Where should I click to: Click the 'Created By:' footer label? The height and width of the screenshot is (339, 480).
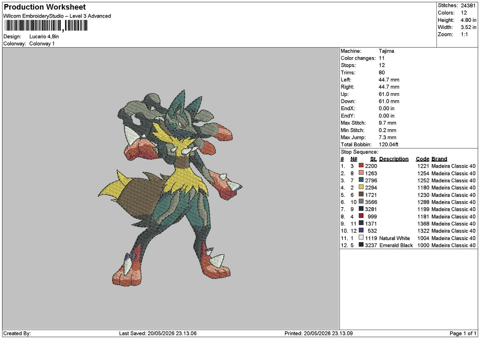(17, 333)
